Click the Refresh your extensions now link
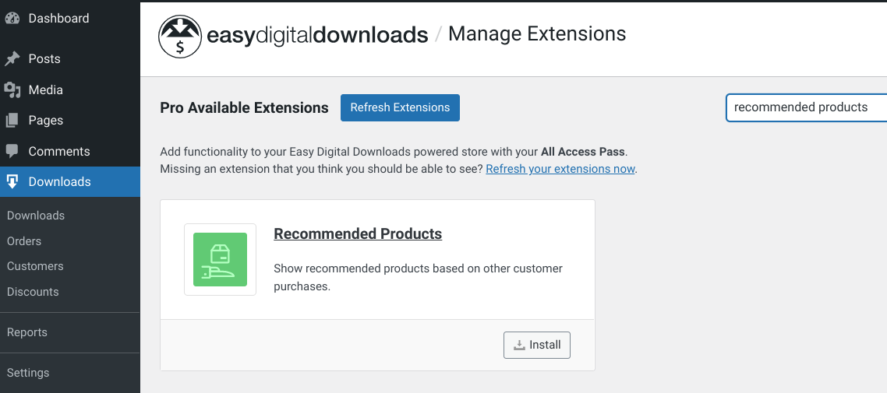This screenshot has height=393, width=887. (x=560, y=169)
